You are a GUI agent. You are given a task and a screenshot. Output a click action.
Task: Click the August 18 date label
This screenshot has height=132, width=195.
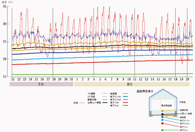pyautogui.click(x=176, y=79)
